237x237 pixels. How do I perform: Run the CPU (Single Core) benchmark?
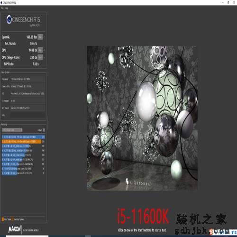click(x=40, y=57)
